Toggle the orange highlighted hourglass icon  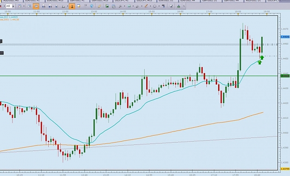72,7
